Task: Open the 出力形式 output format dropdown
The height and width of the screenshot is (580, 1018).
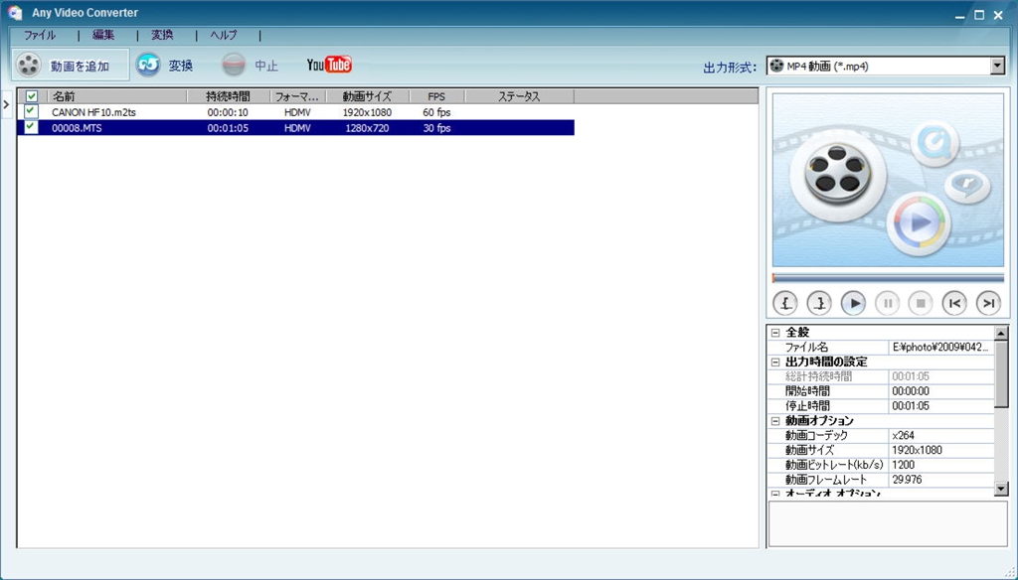Action: pos(997,66)
